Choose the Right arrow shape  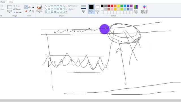tap(58, 9)
